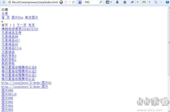Bookmark this page with the star icon
This screenshot has height=112, width=170.
pyautogui.click(x=66, y=2)
